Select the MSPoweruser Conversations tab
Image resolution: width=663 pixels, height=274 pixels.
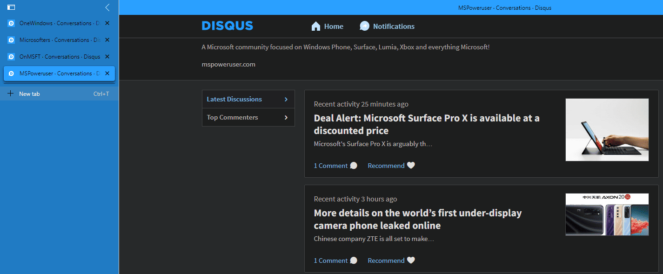[x=59, y=74]
